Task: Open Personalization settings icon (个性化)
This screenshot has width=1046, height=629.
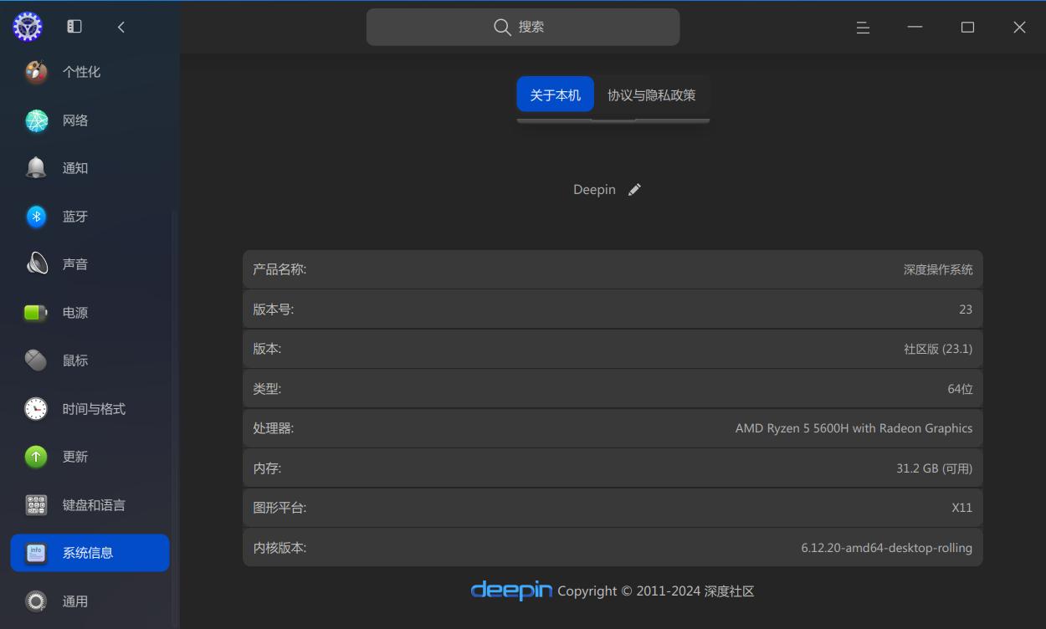Action: point(36,72)
